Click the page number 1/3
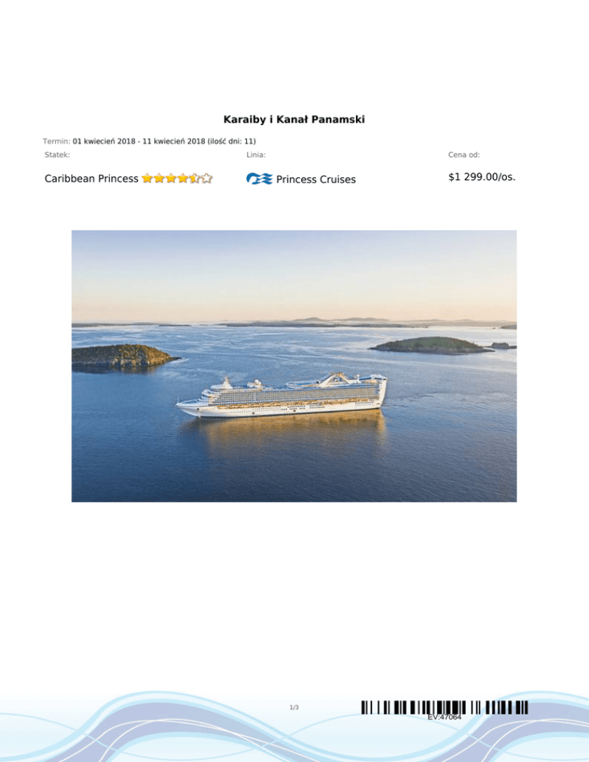Screen dimensions: 589x762 point(294,708)
